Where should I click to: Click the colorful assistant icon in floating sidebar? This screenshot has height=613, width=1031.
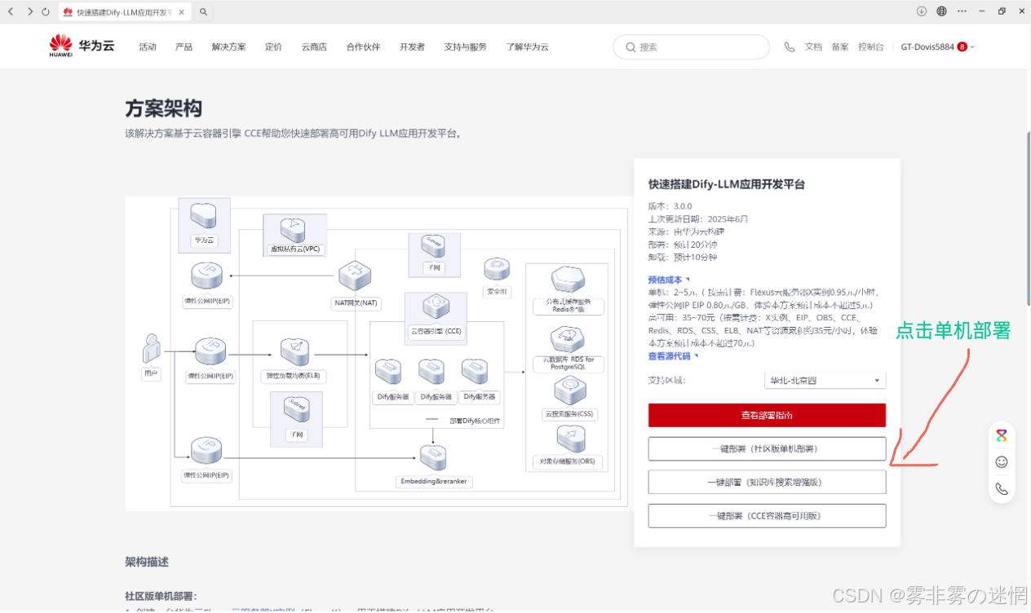pos(1002,435)
